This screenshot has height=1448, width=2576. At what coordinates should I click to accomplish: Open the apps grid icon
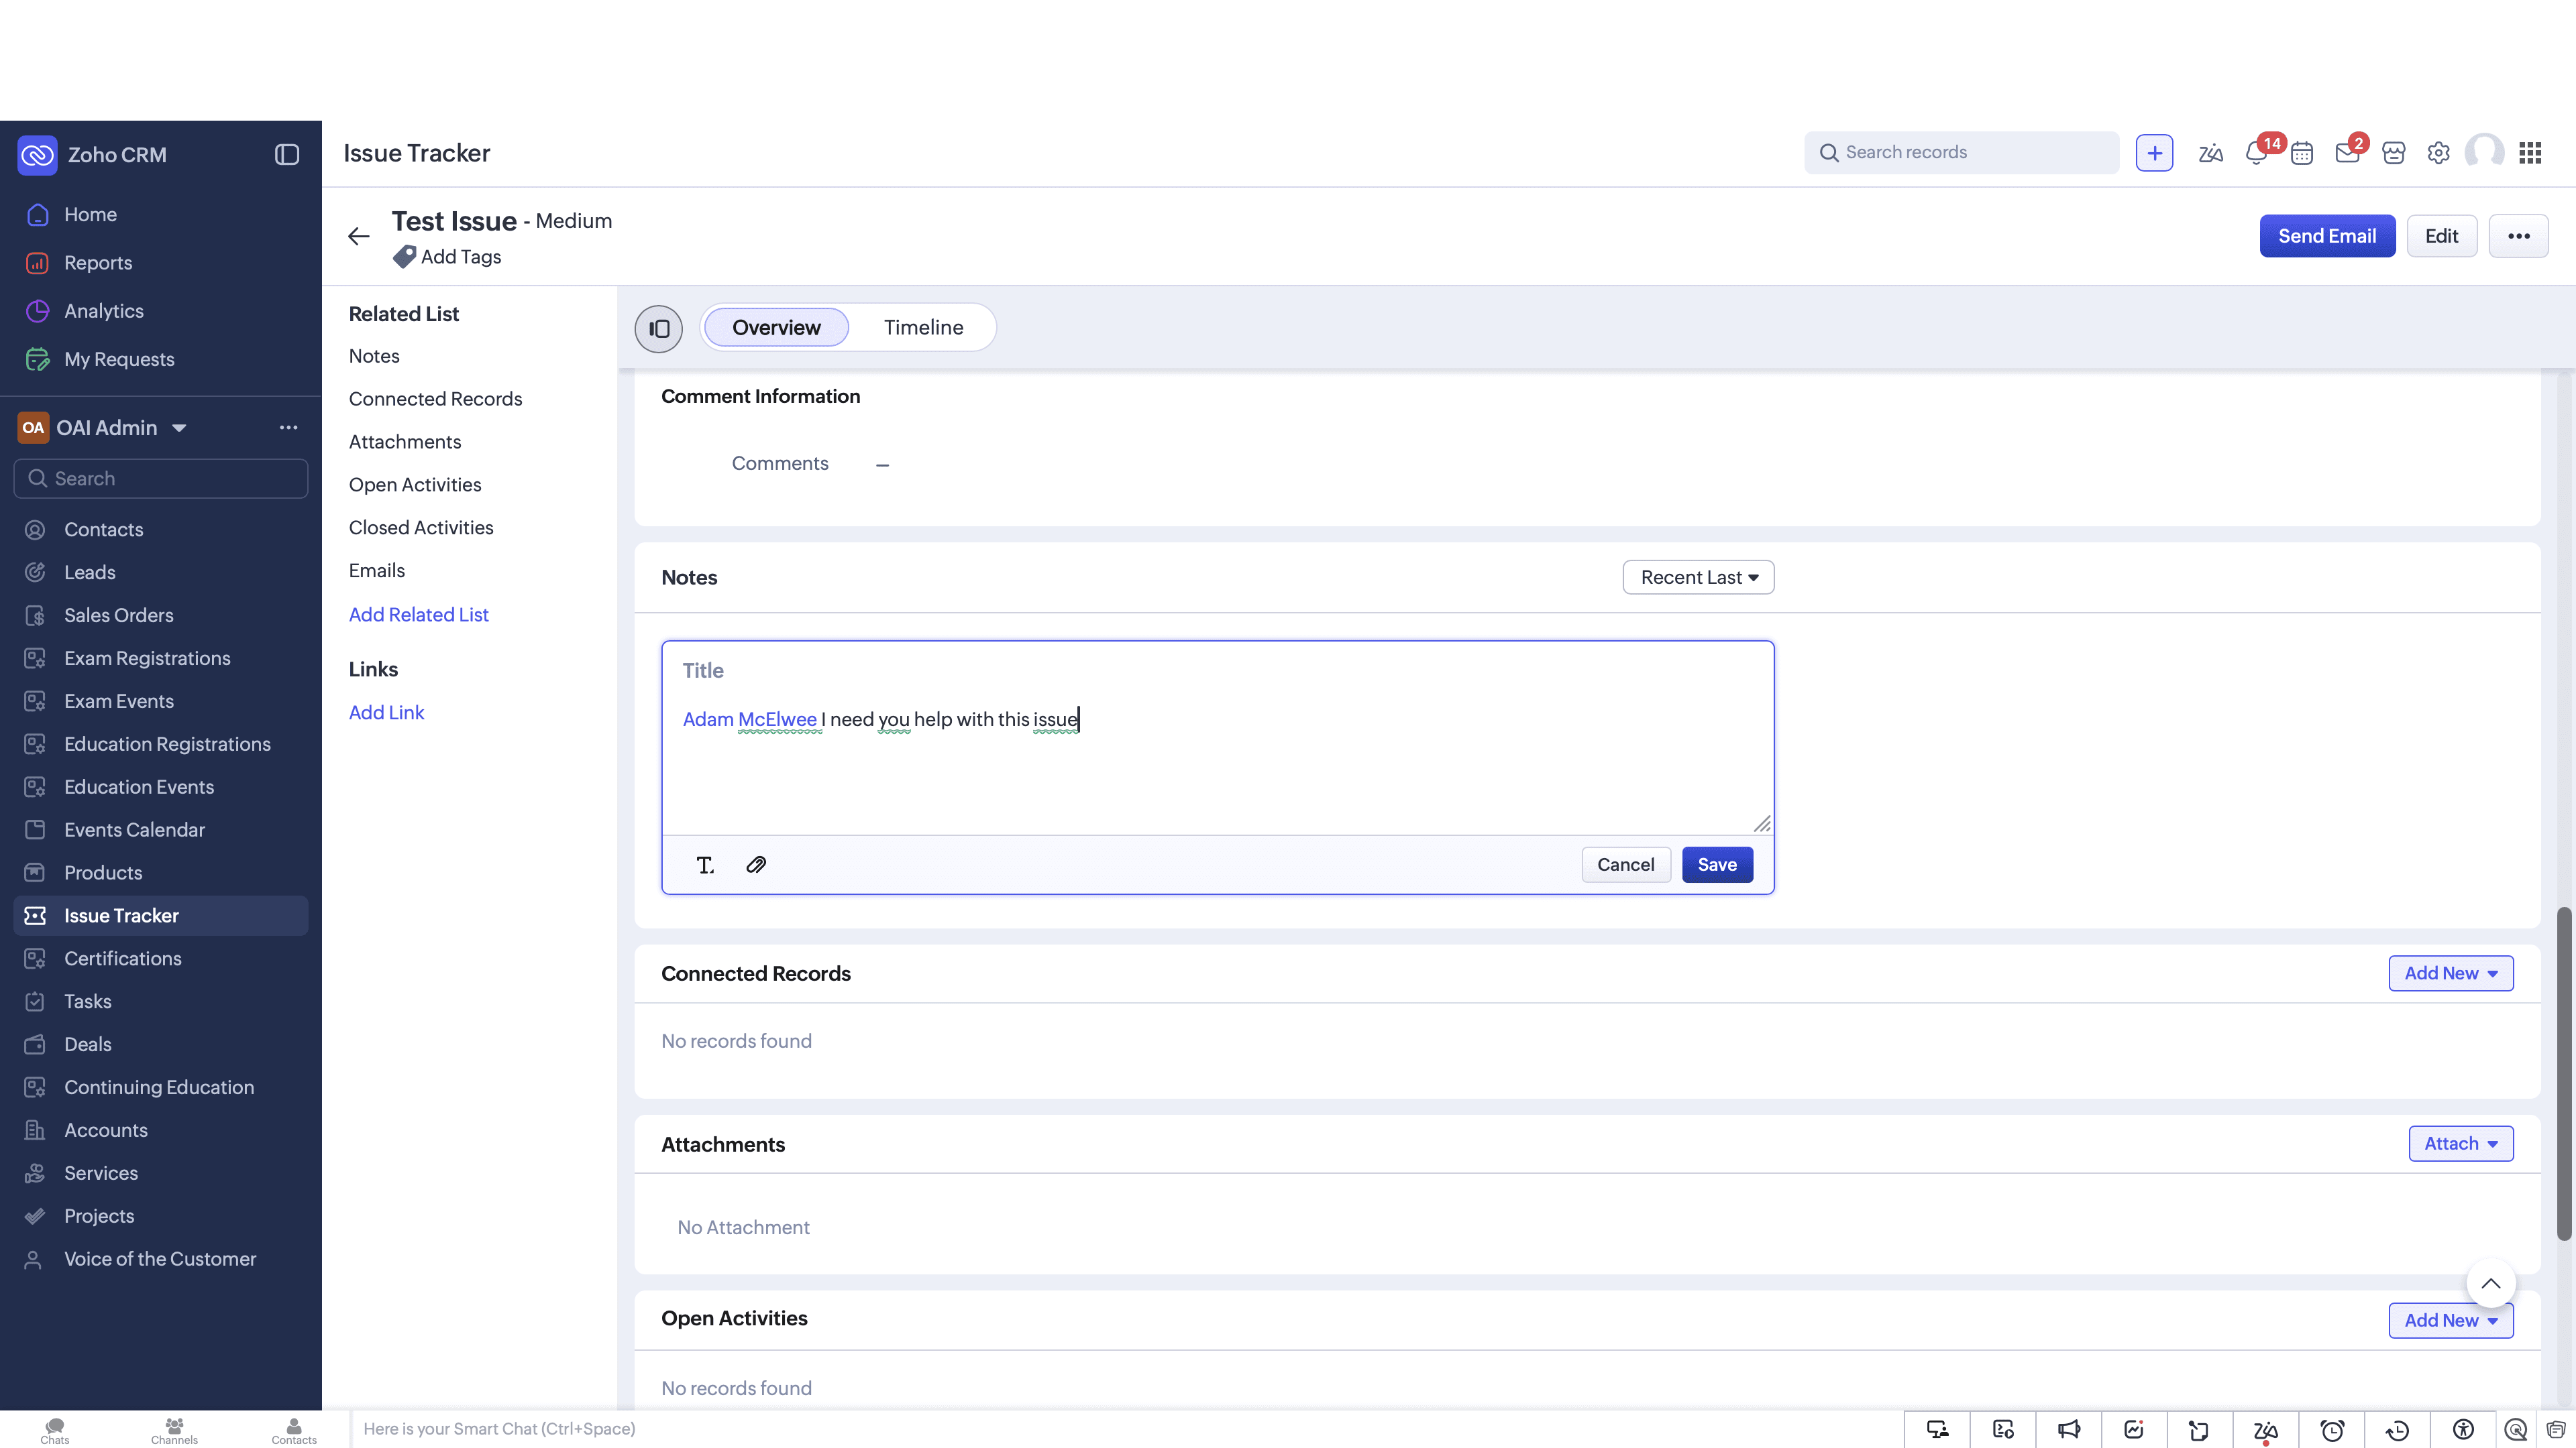(2530, 153)
